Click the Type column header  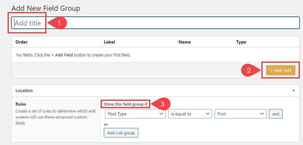pos(241,42)
